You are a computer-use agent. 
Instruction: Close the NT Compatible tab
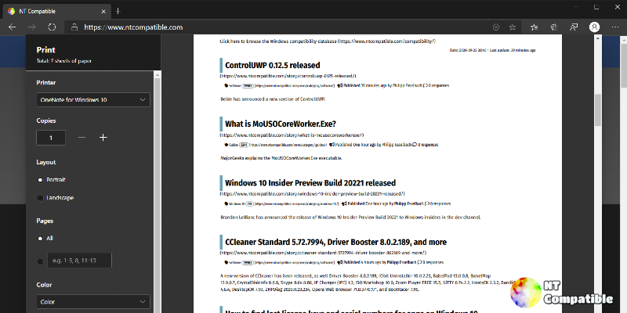click(103, 12)
